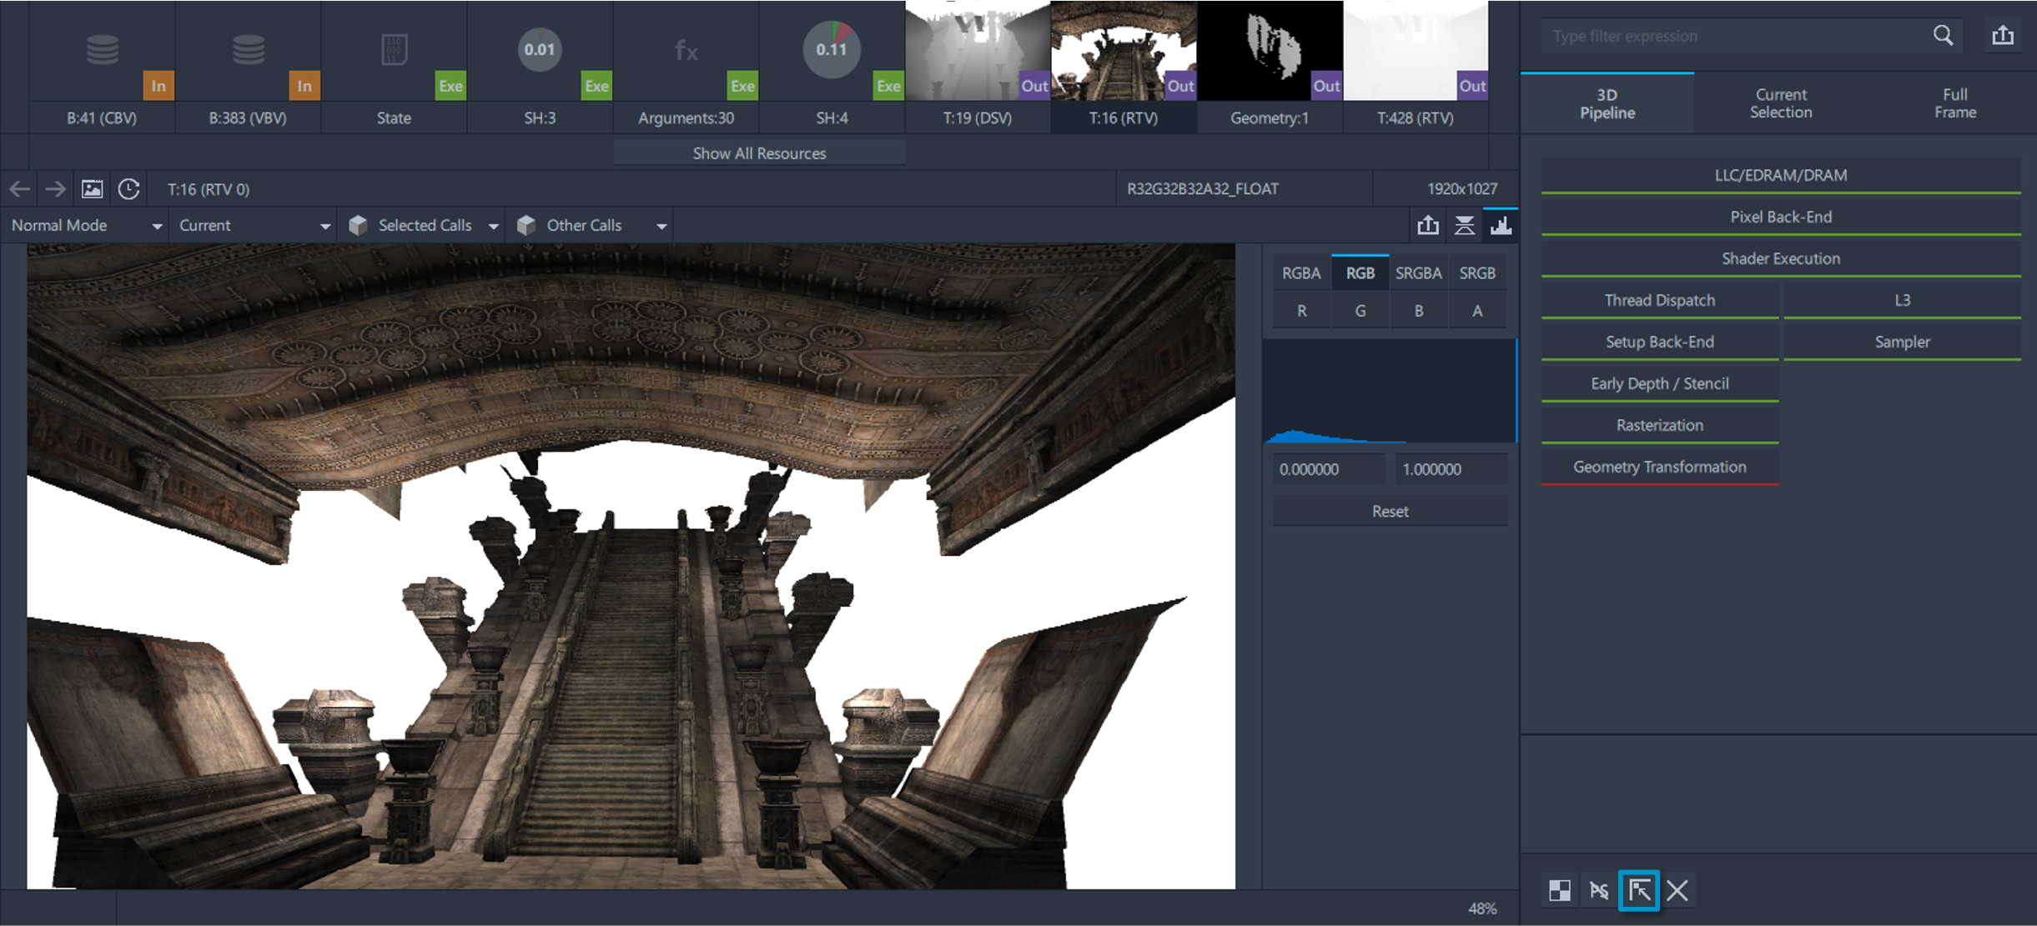Expand the Selected Calls dropdown
This screenshot has width=2037, height=926.
423,226
